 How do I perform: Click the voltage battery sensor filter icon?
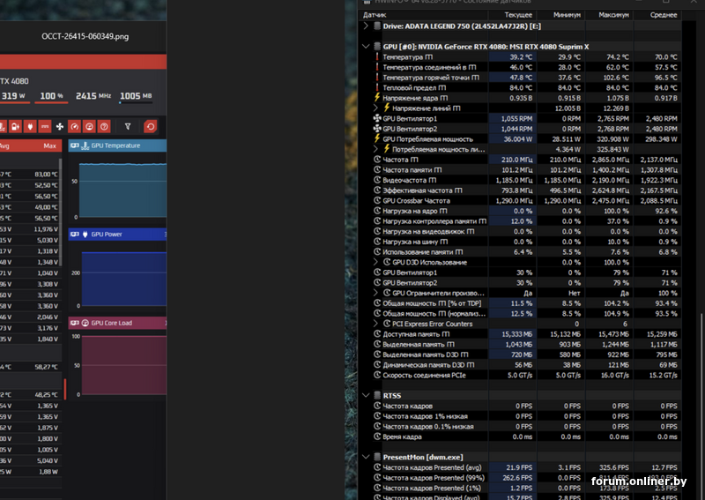coord(15,127)
